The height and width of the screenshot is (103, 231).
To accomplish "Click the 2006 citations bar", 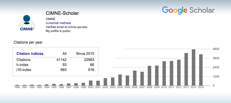I will click(x=135, y=78).
